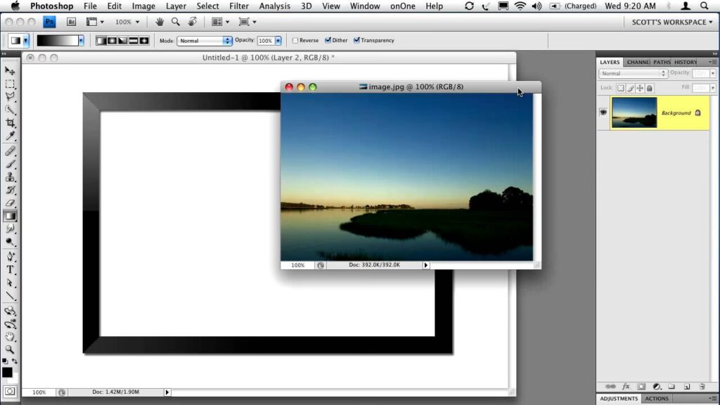The image size is (720, 405).
Task: Delete layer using the trash icon
Action: click(x=702, y=386)
